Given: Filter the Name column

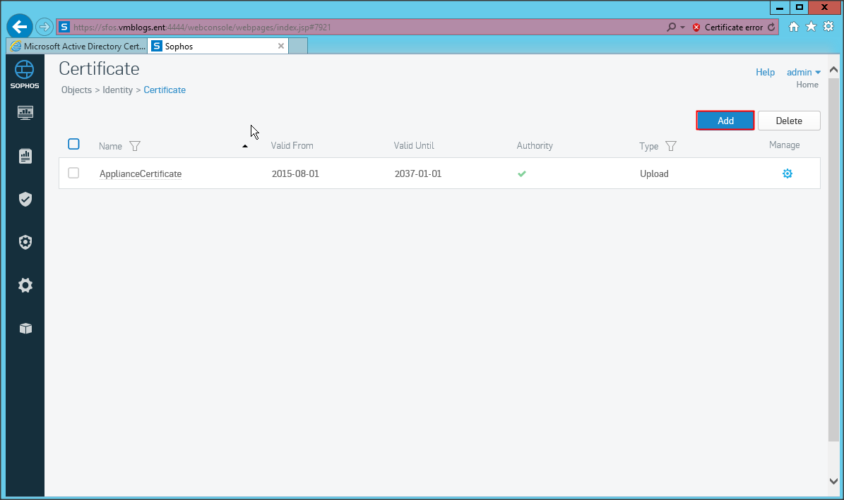Looking at the screenshot, I should 135,146.
